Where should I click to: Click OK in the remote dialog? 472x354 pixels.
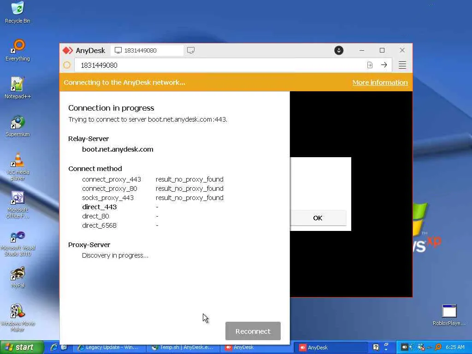pyautogui.click(x=318, y=218)
